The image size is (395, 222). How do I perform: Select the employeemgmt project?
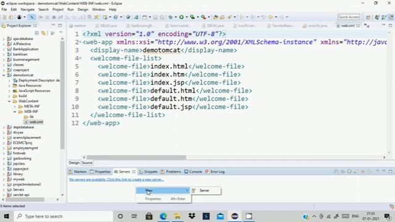(x=23, y=148)
